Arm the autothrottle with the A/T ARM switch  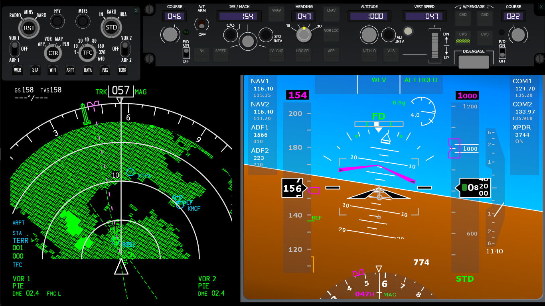[201, 25]
